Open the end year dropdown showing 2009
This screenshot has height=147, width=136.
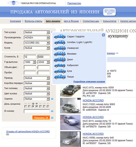[44, 62]
